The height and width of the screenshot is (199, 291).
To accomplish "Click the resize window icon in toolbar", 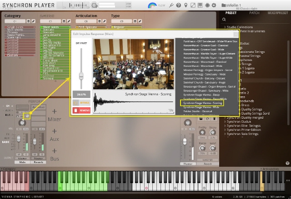I will coord(193,5).
